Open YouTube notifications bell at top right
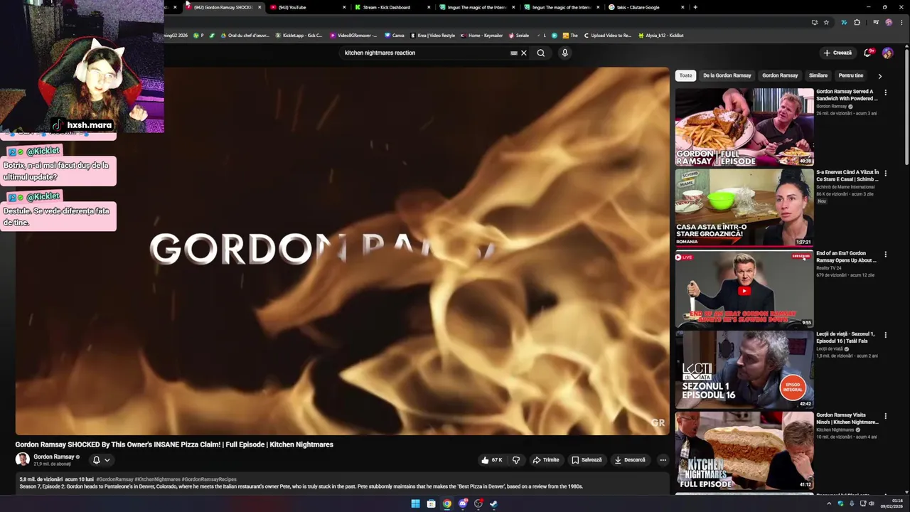This screenshot has height=512, width=910. pyautogui.click(x=867, y=53)
